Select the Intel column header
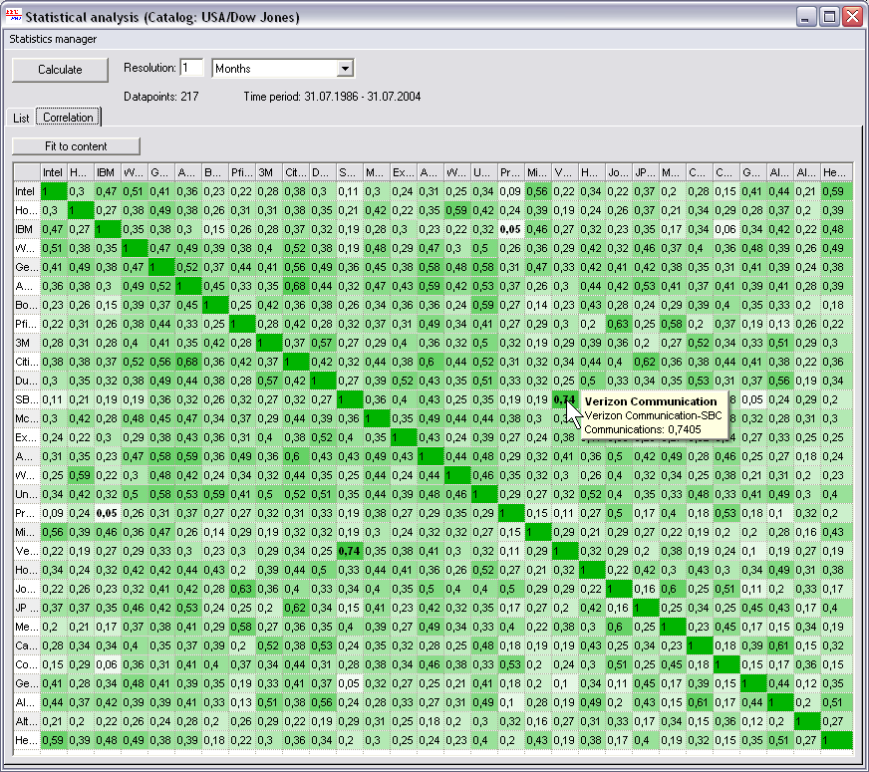This screenshot has height=772, width=869. [54, 171]
